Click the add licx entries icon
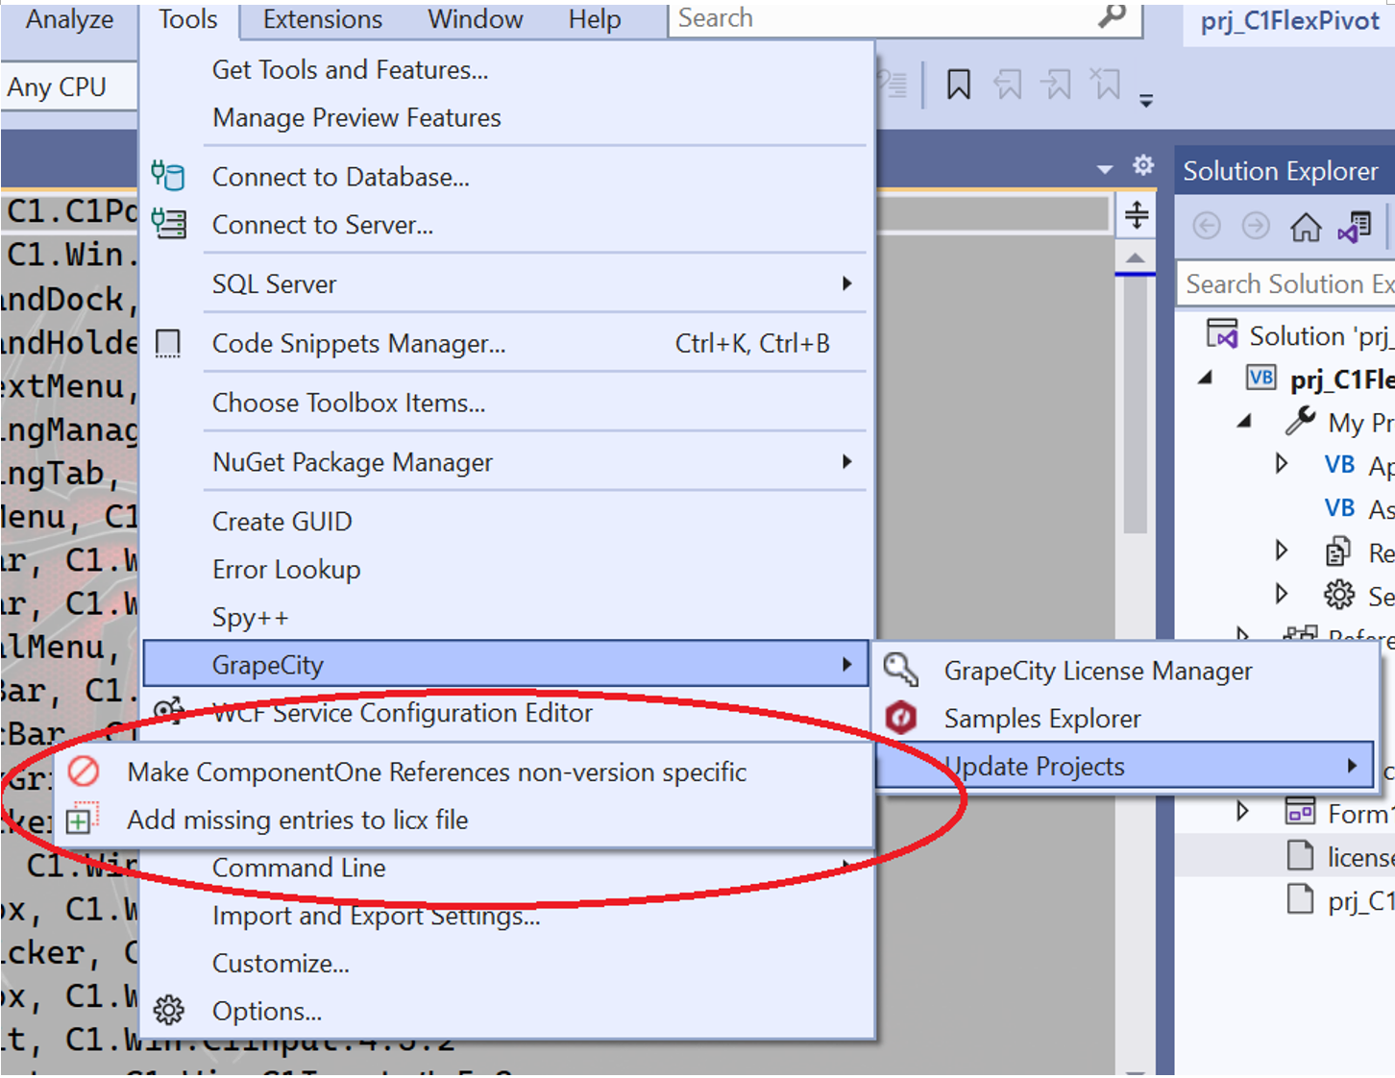 pyautogui.click(x=82, y=819)
